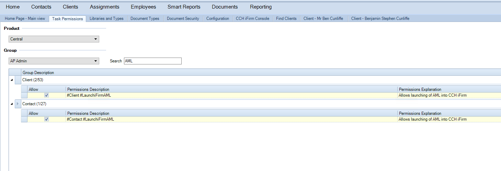
Task: Click the row indicator arrow beside Contact group
Action: [18, 103]
